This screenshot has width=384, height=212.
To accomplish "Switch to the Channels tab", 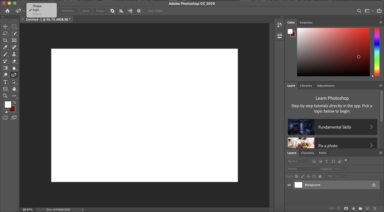I will (307, 153).
